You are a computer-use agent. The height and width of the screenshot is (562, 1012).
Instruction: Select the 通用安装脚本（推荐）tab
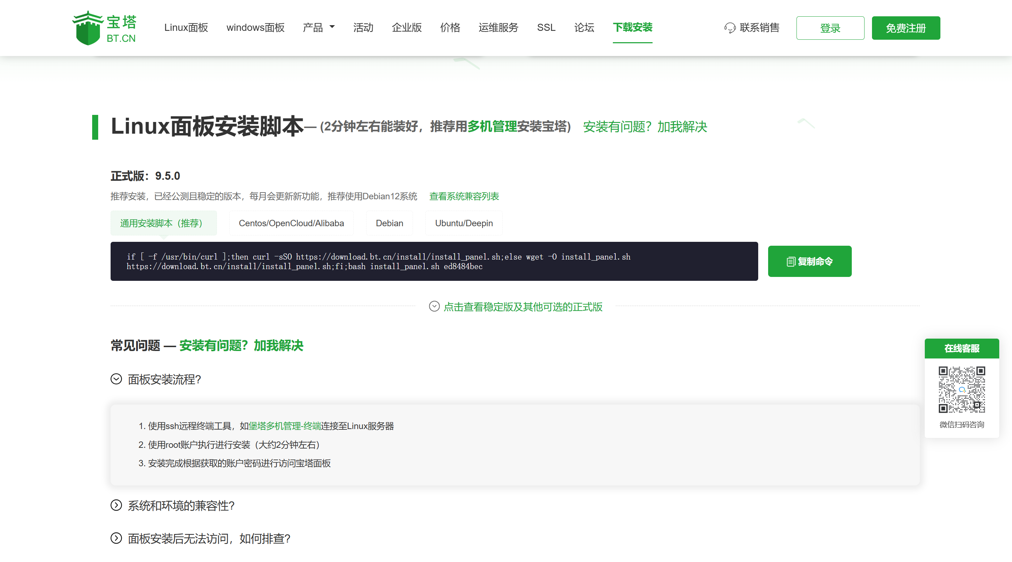coord(163,223)
